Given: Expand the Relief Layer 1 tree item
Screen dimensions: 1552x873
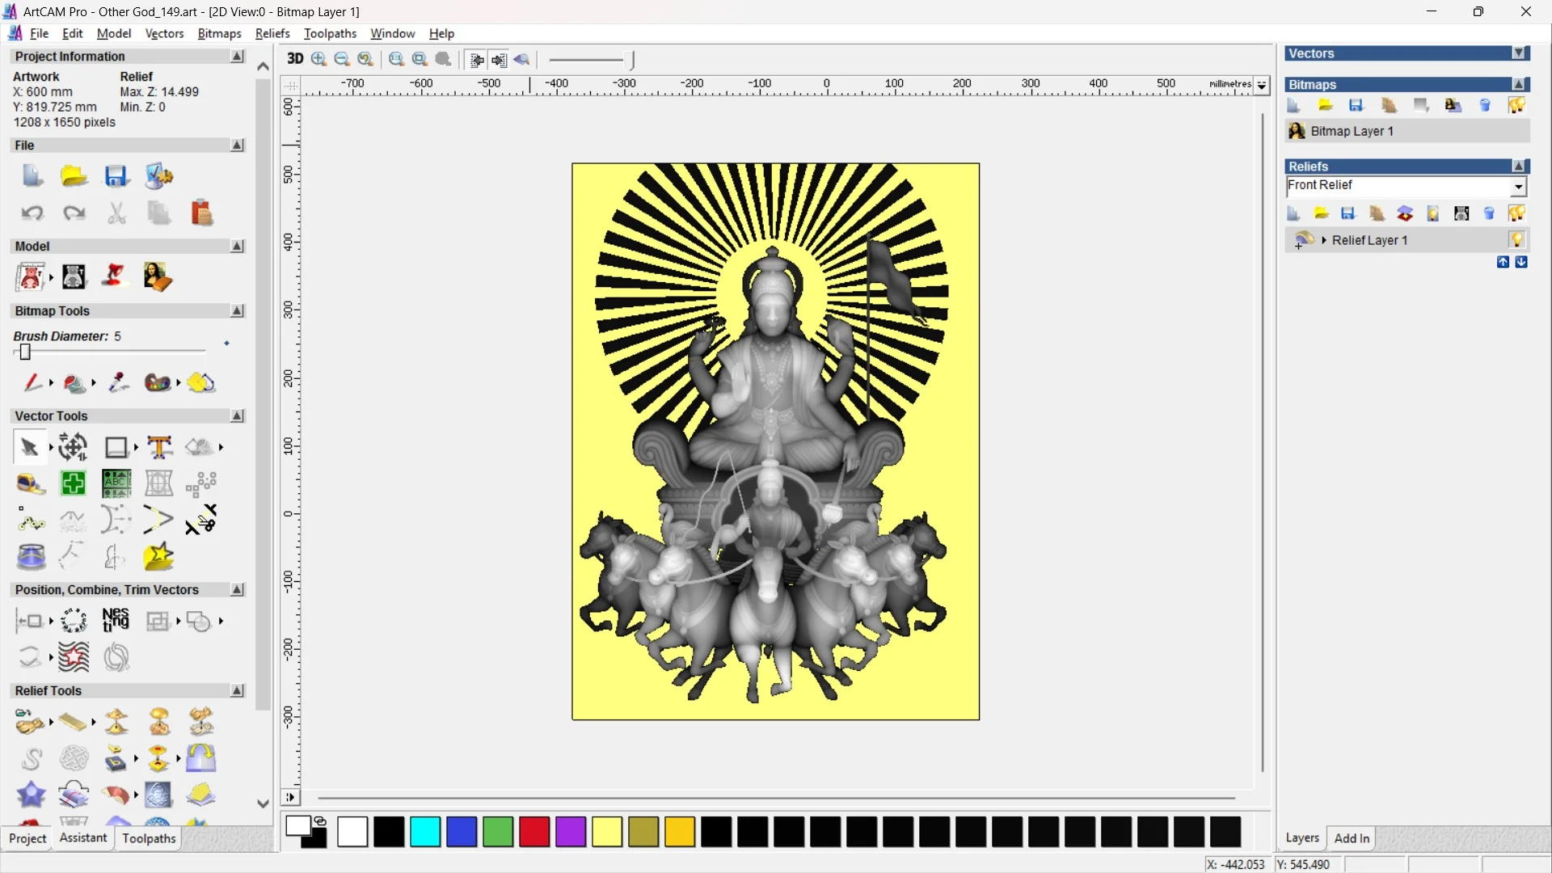Looking at the screenshot, I should (x=1323, y=239).
